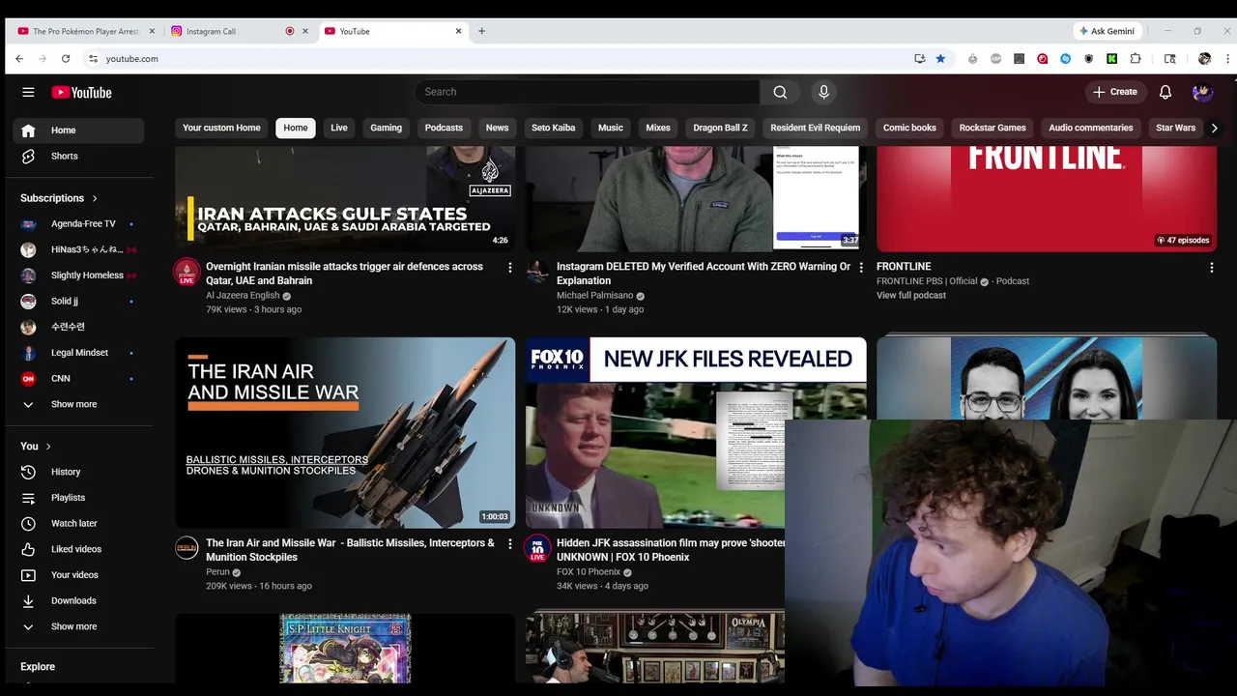This screenshot has width=1237, height=696.
Task: Open Chrome three-dot menu
Action: (x=1227, y=59)
